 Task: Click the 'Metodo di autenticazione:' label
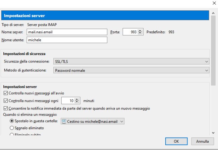coord(25,70)
